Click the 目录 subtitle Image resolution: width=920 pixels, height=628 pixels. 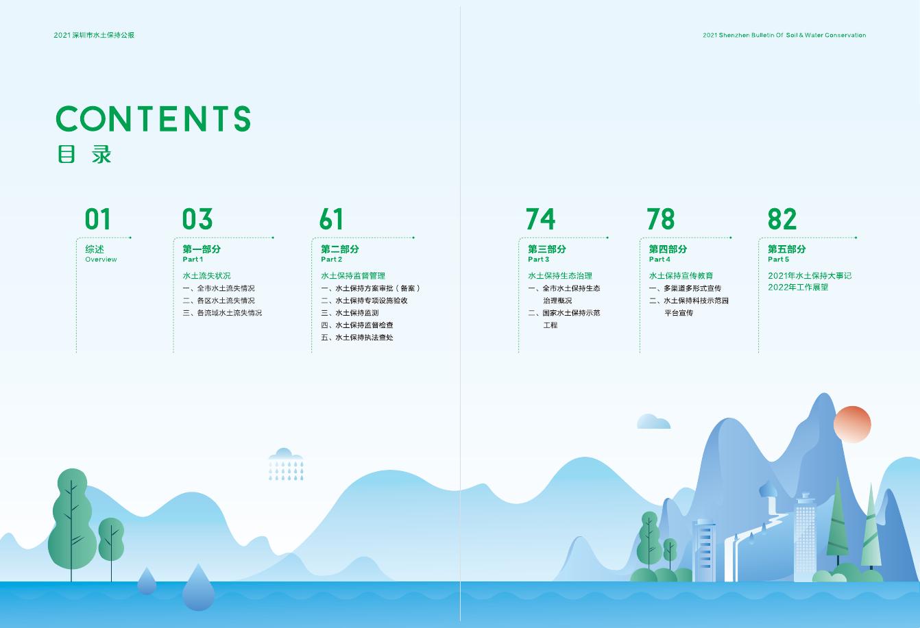pyautogui.click(x=84, y=154)
